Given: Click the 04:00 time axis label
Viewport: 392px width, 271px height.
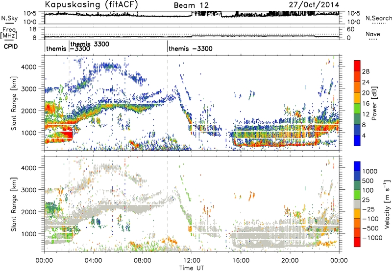Looking at the screenshot, I should coord(93,261).
